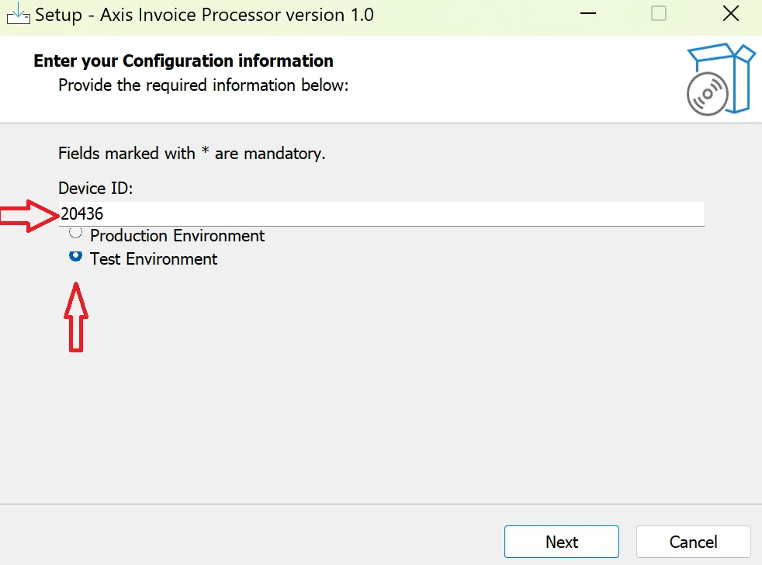Select the Production Environment radio button

(75, 233)
